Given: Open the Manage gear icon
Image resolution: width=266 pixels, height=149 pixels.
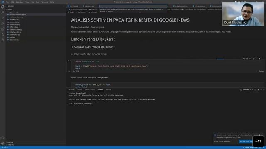Looking at the screenshot, I should [x=3, y=144].
